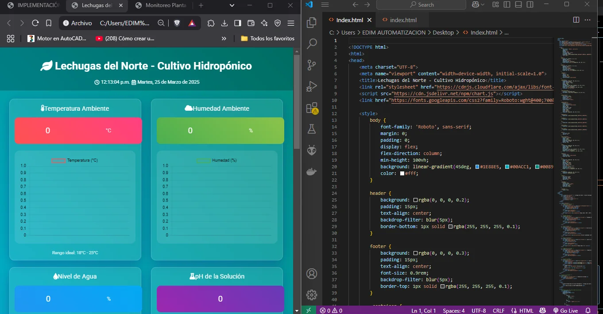Open the Todos los favoritos folder

coord(267,39)
